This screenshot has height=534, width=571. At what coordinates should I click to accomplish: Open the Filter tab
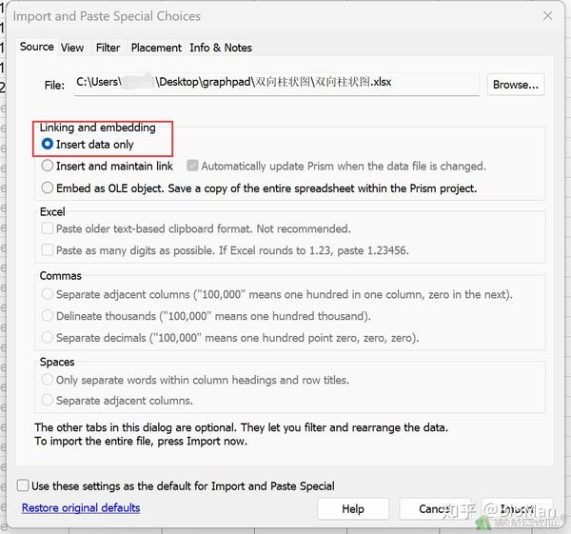(x=108, y=48)
